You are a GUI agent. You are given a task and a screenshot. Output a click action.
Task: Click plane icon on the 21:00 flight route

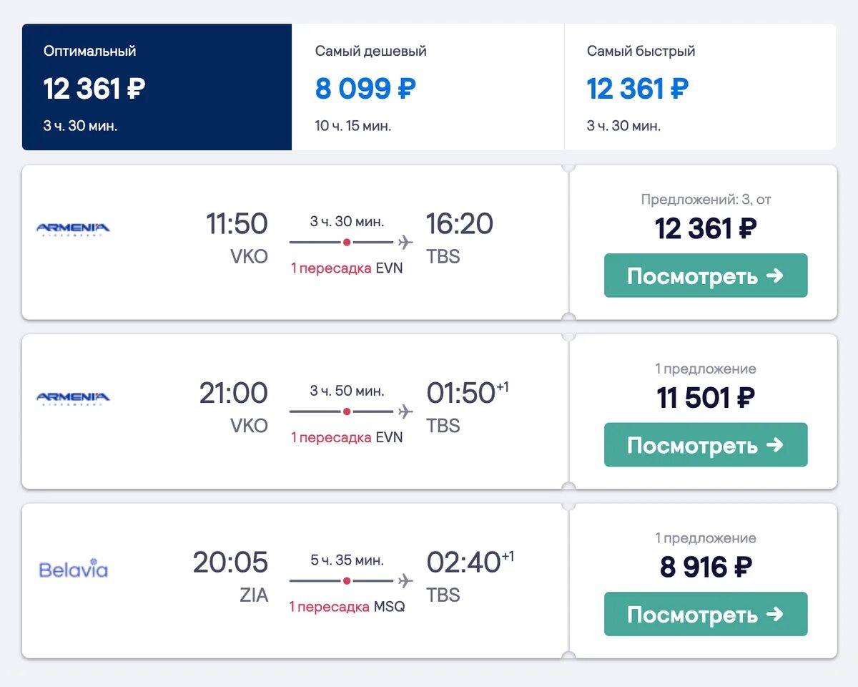tap(405, 411)
